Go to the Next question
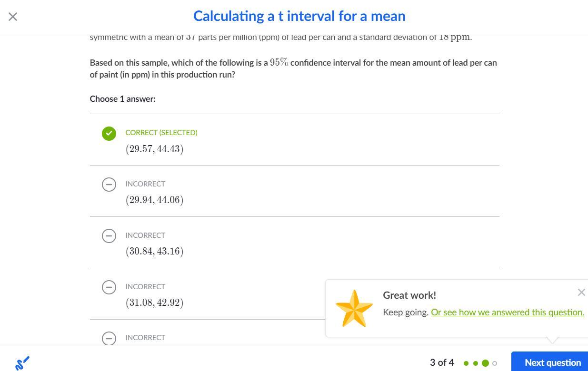 552,362
